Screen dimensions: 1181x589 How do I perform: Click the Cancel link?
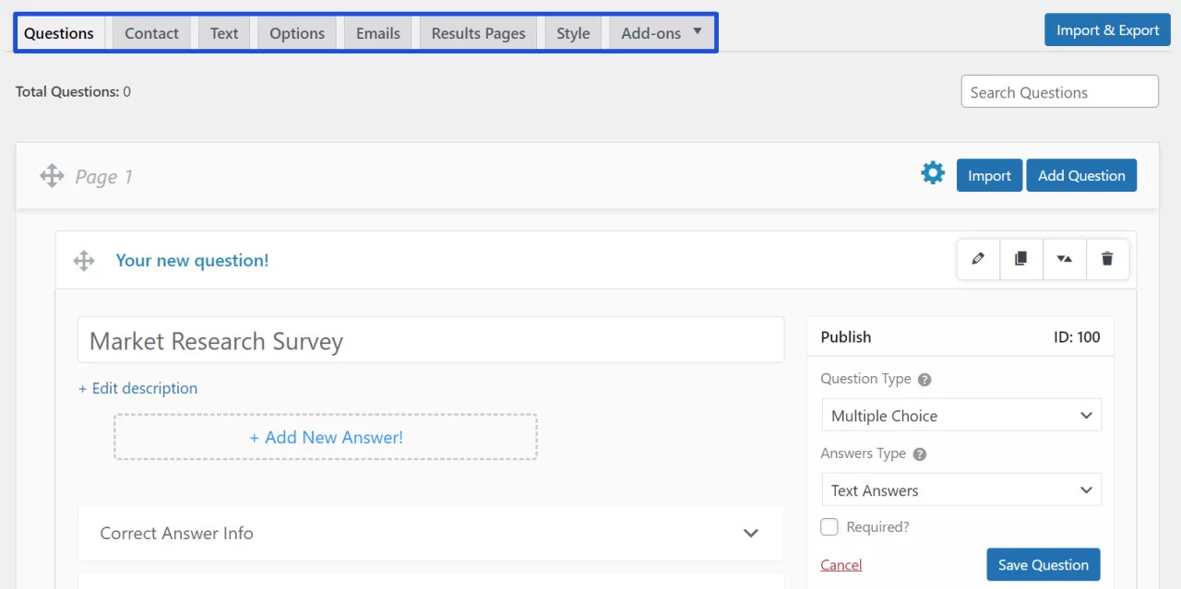(x=841, y=565)
